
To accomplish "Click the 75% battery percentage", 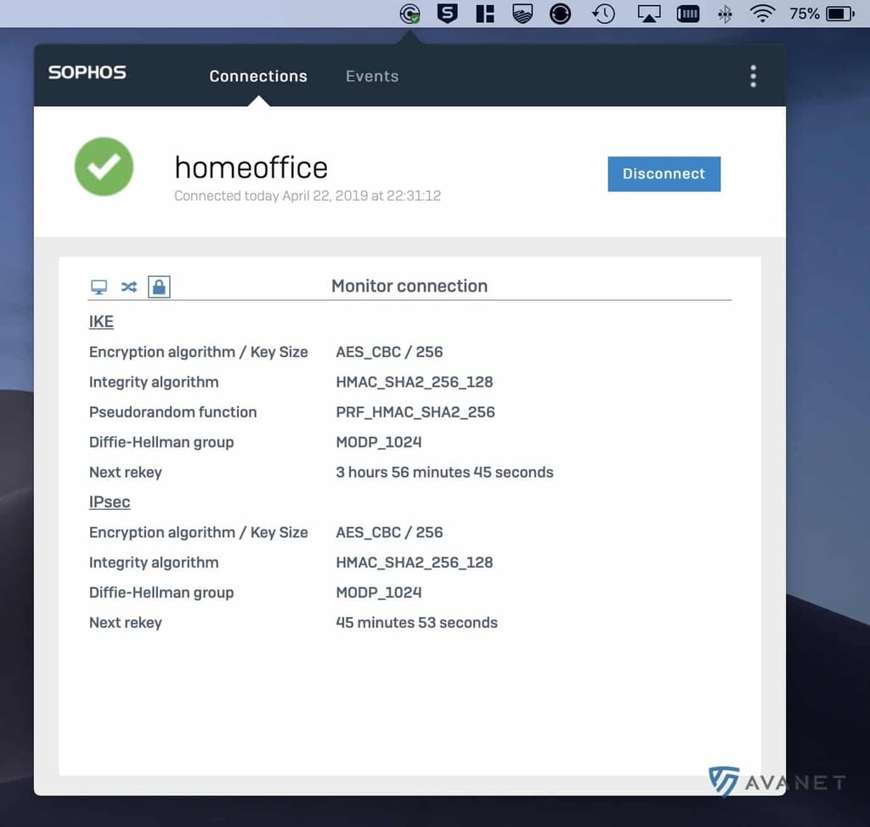I will coord(805,14).
